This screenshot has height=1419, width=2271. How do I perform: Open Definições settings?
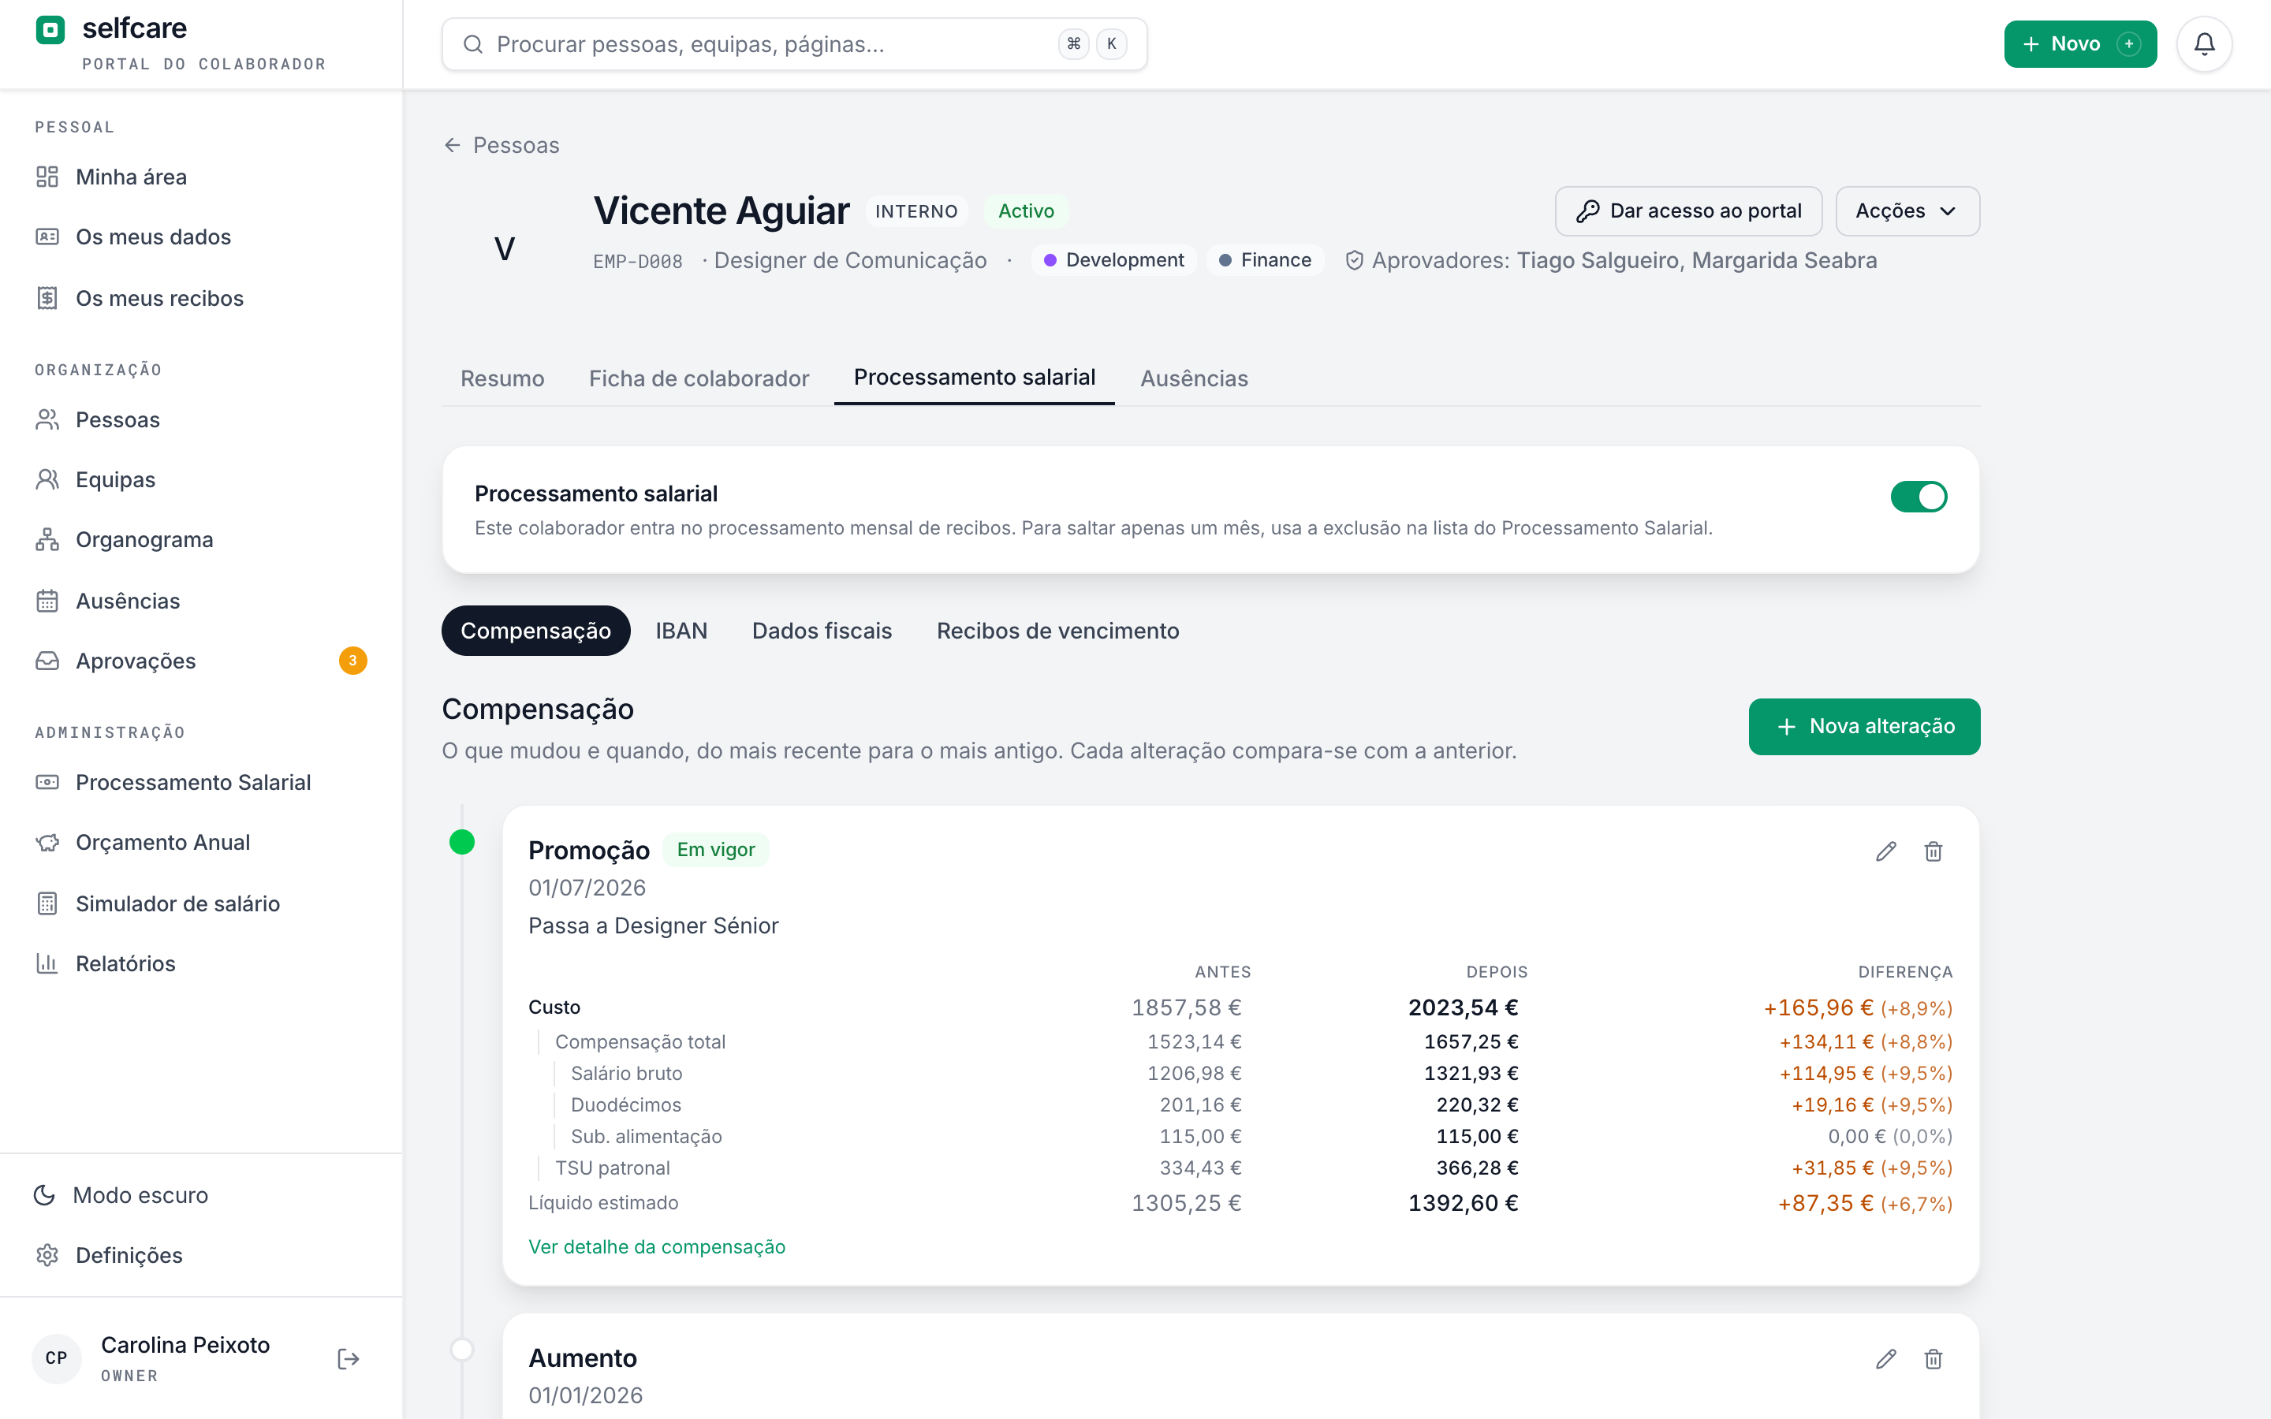click(x=201, y=1255)
